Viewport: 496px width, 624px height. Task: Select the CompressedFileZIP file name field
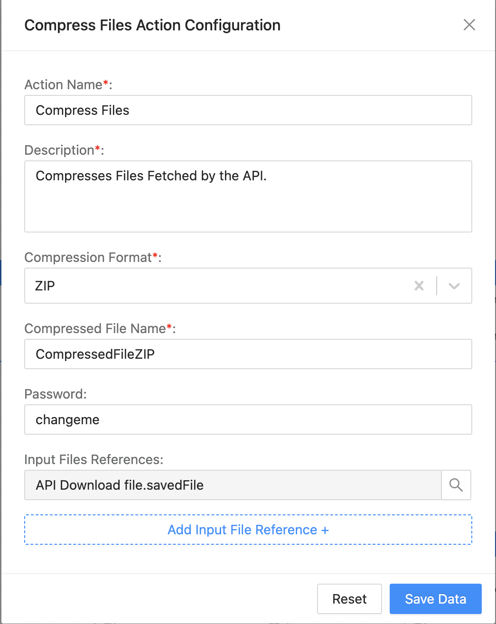click(248, 354)
